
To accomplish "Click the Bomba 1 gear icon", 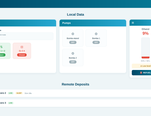I will click(96, 34).
